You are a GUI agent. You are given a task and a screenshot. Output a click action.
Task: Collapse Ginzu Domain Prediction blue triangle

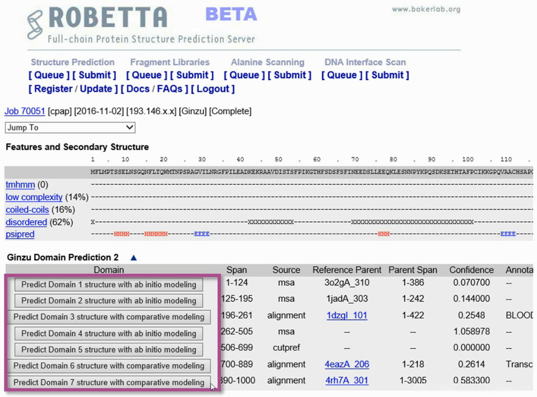click(x=133, y=258)
